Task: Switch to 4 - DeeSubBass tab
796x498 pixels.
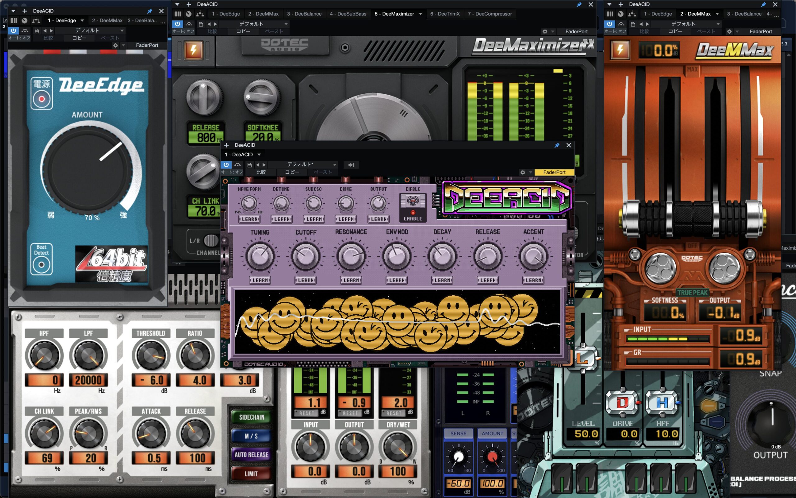Action: coord(348,14)
